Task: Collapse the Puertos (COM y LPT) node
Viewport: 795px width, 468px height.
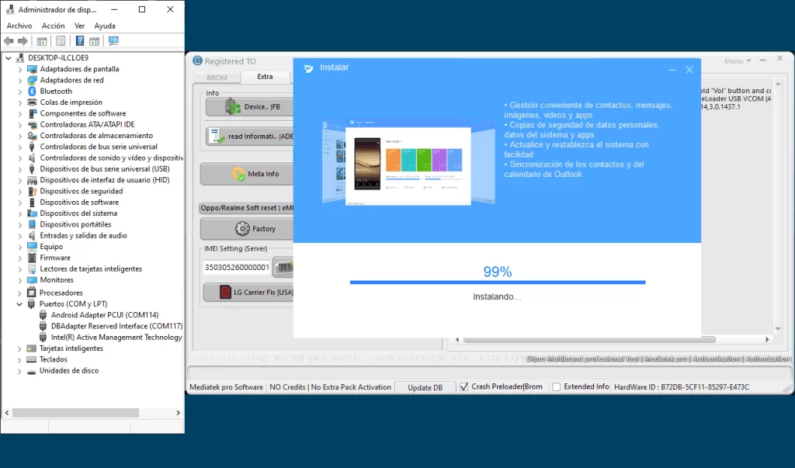Action: coord(19,304)
